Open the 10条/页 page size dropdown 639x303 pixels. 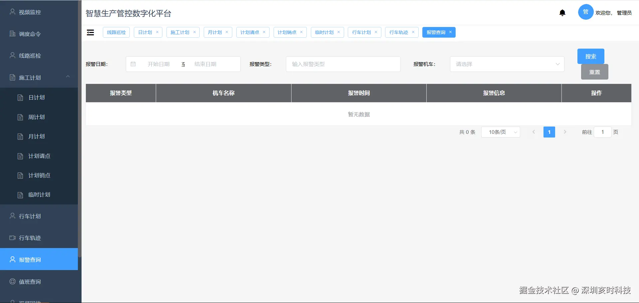pos(501,132)
